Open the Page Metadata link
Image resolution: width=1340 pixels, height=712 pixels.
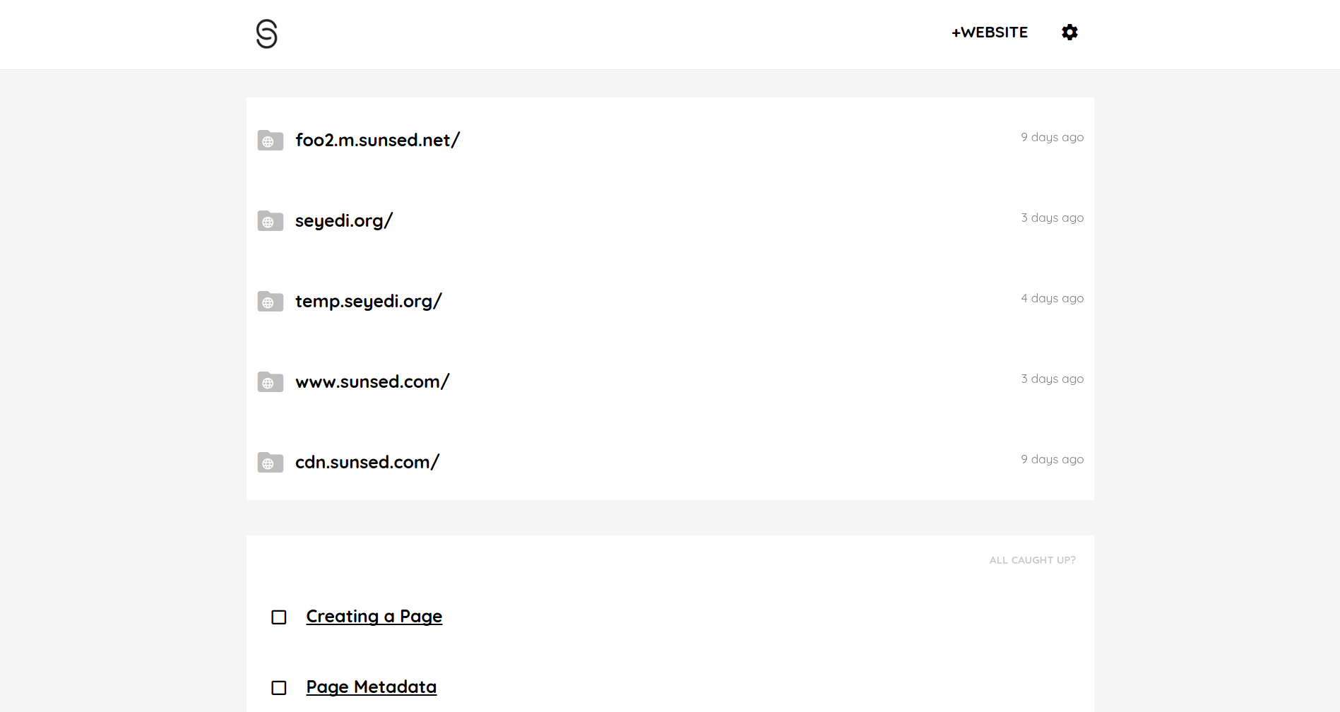371,687
